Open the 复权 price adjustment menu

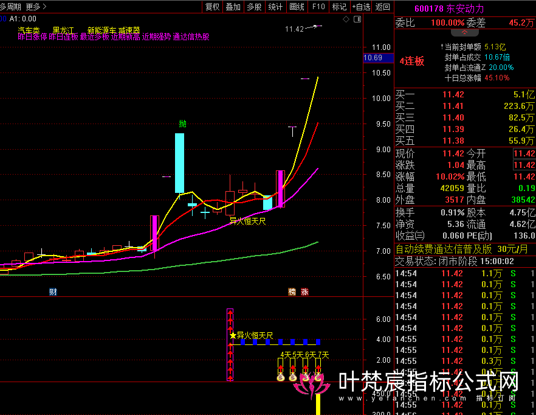(212, 7)
